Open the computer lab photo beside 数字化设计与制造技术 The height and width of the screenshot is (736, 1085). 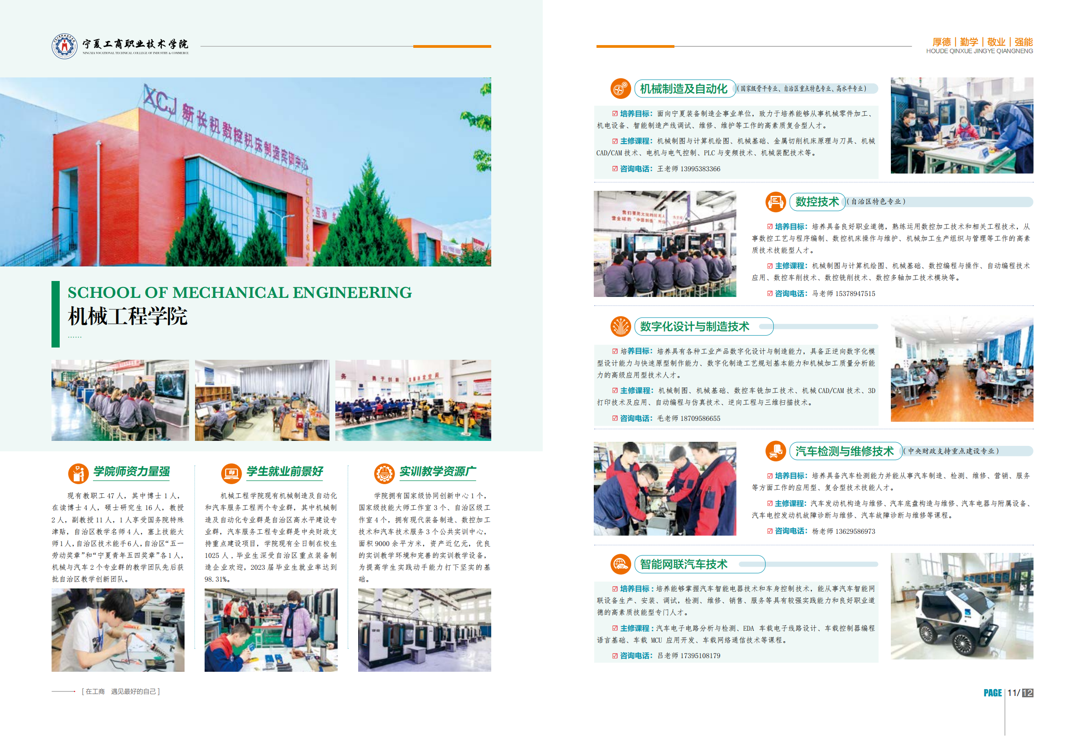(x=962, y=369)
